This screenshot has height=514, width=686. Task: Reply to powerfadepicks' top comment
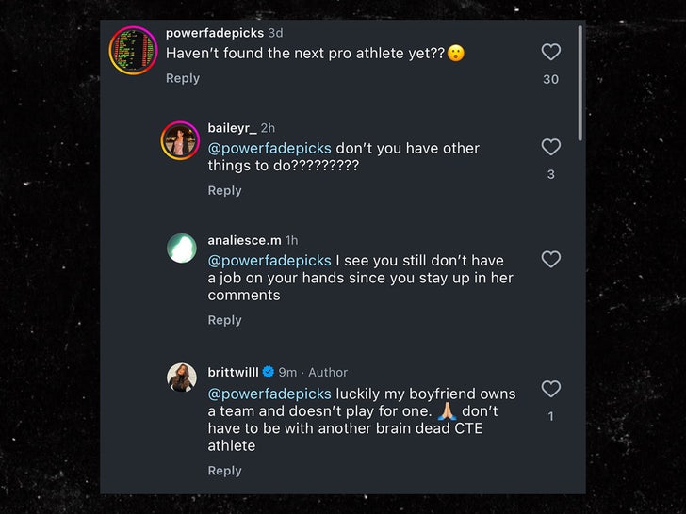coord(183,78)
